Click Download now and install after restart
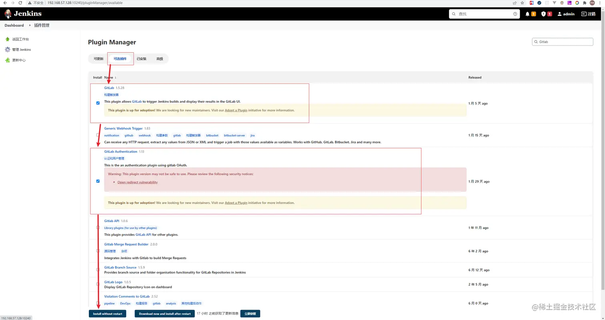 click(165, 314)
